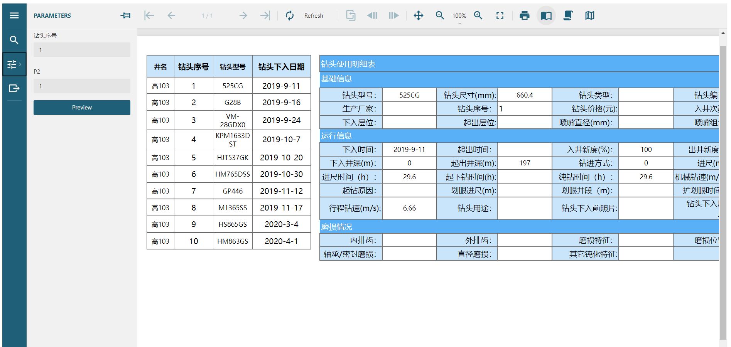The image size is (731, 347).
Task: Zoom in on the report
Action: [x=478, y=15]
